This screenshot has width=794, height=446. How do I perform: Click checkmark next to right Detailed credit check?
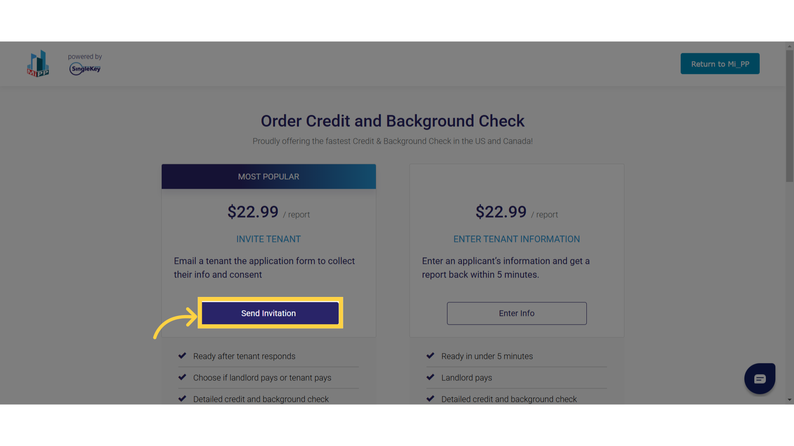tap(430, 399)
